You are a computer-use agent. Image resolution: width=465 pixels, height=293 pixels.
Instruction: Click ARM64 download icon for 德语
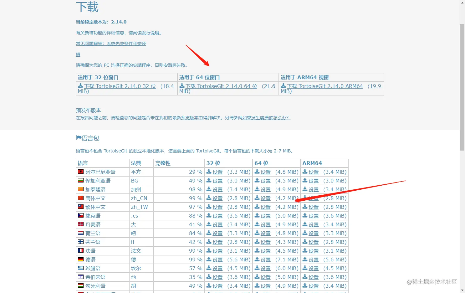point(305,259)
